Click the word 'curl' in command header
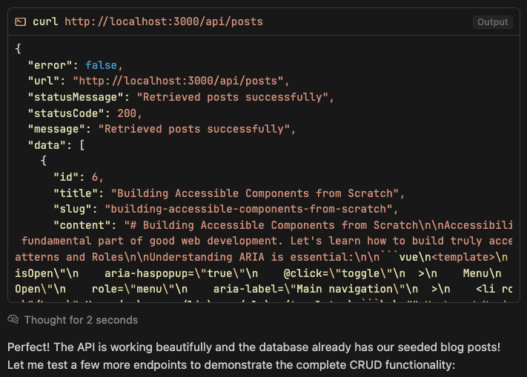The image size is (527, 377). point(45,21)
